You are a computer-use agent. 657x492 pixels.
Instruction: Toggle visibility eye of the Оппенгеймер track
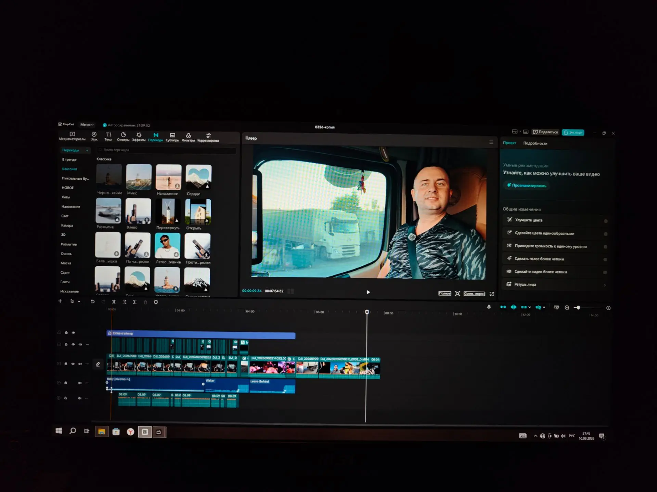[73, 332]
